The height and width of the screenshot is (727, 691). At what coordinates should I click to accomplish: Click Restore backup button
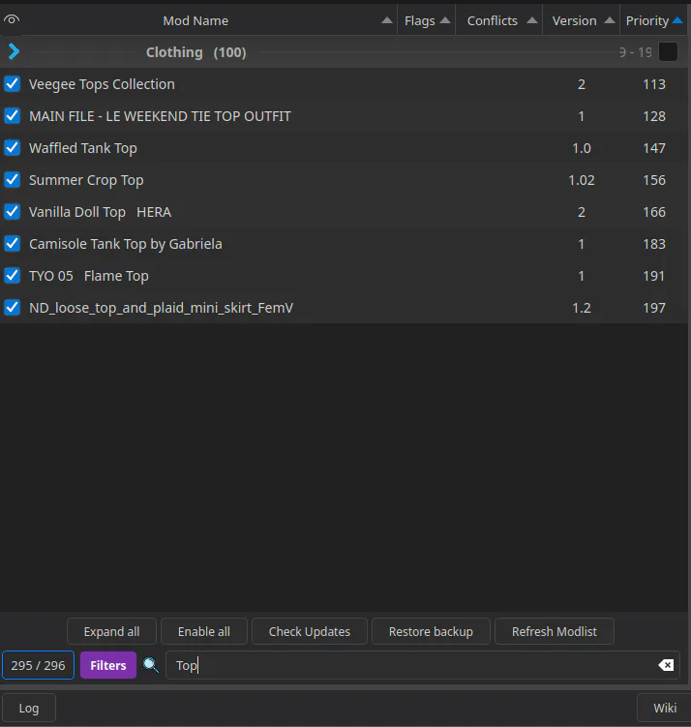(431, 631)
